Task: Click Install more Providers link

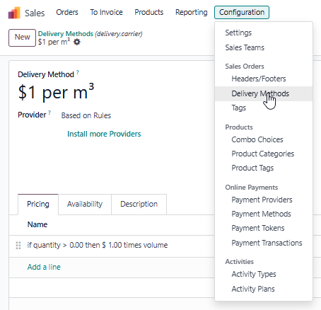Action: (104, 134)
